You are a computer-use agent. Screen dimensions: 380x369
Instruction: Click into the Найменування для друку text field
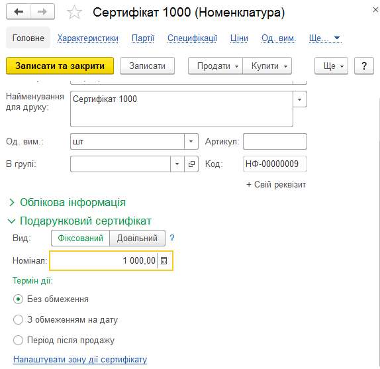(x=181, y=109)
